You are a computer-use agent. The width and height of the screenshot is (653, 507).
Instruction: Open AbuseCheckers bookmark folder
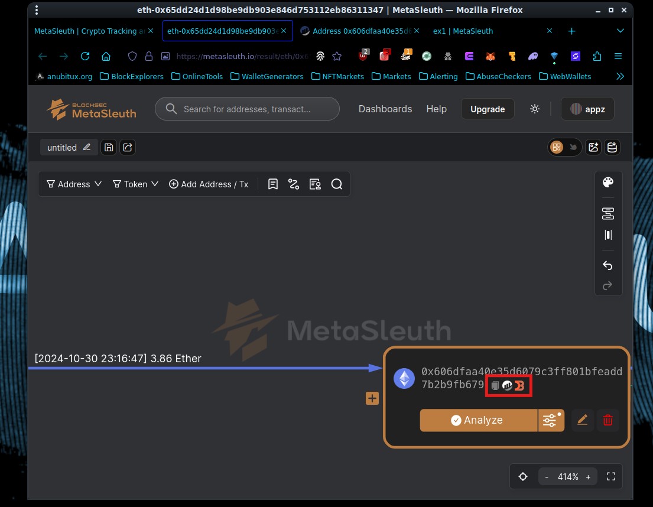499,77
